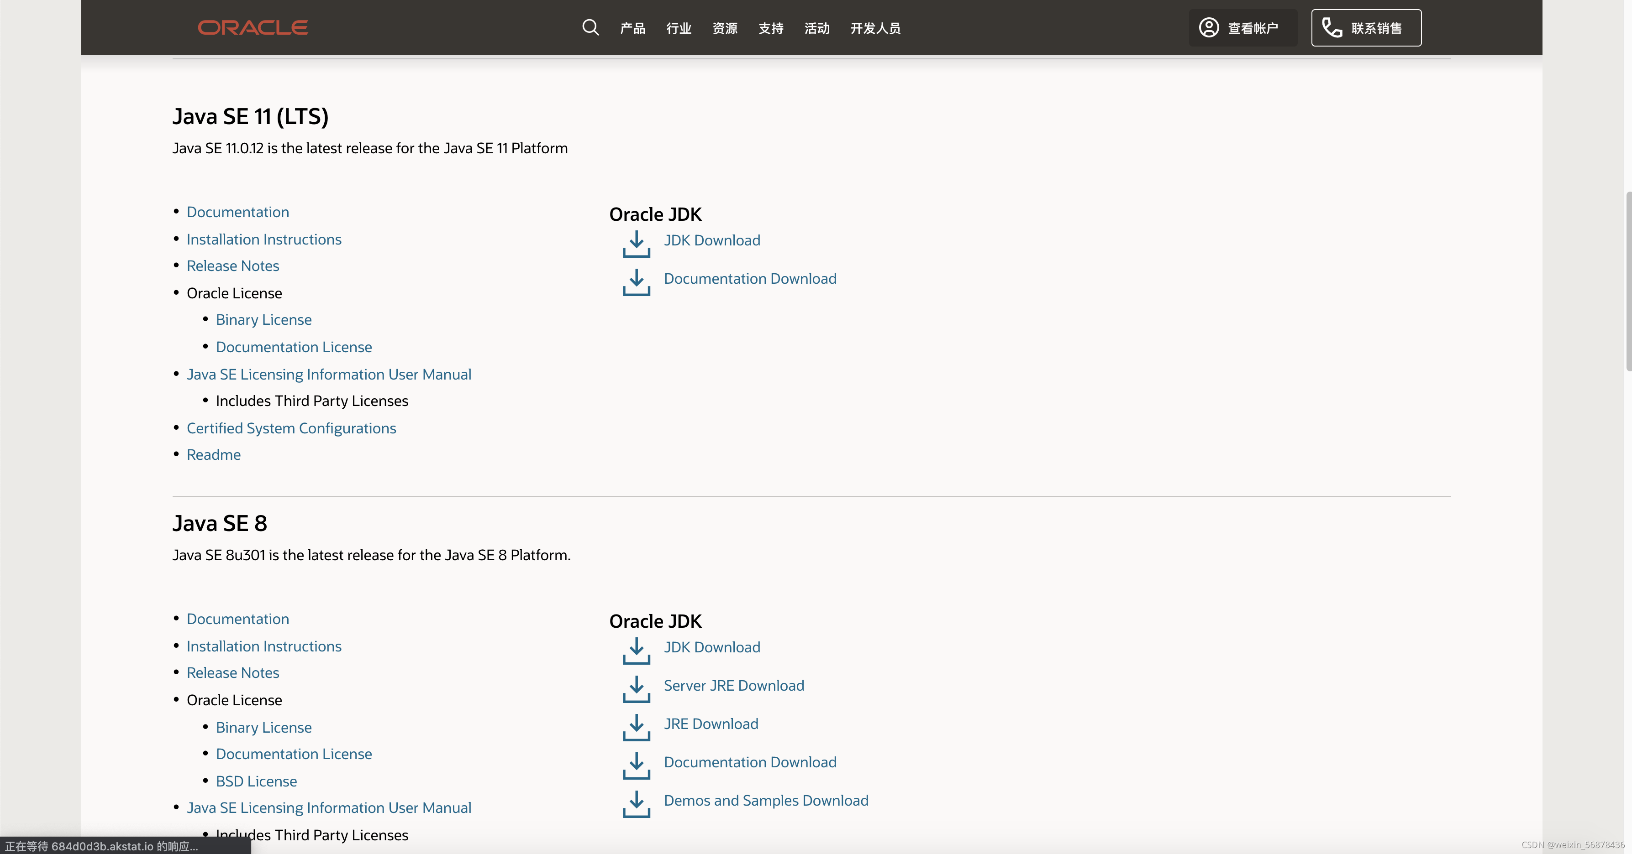Click download icon beside Demos and Samples Download
1632x854 pixels.
coord(636,804)
